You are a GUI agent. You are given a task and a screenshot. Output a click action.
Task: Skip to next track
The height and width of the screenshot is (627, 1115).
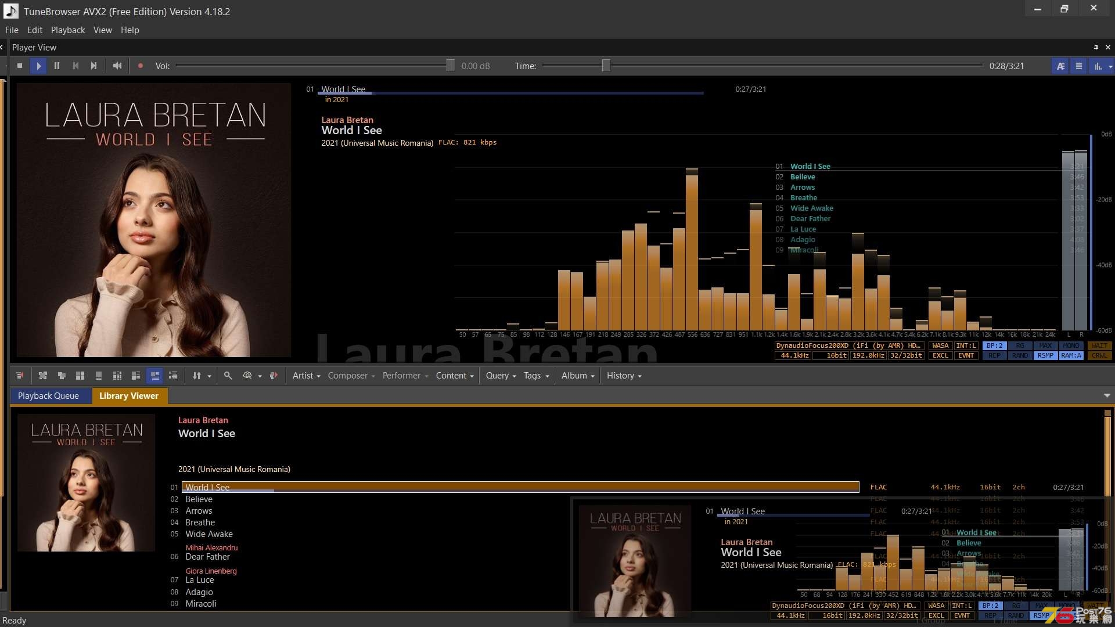[x=93, y=66]
